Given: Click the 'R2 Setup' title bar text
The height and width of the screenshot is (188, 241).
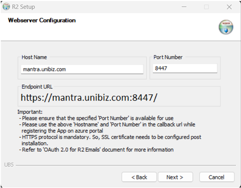Looking at the screenshot, I should [x=24, y=7].
